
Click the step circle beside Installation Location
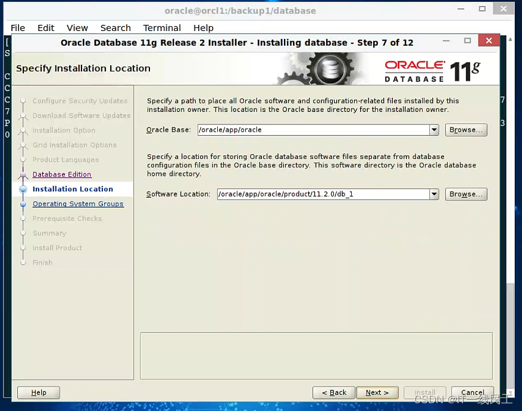(23, 189)
